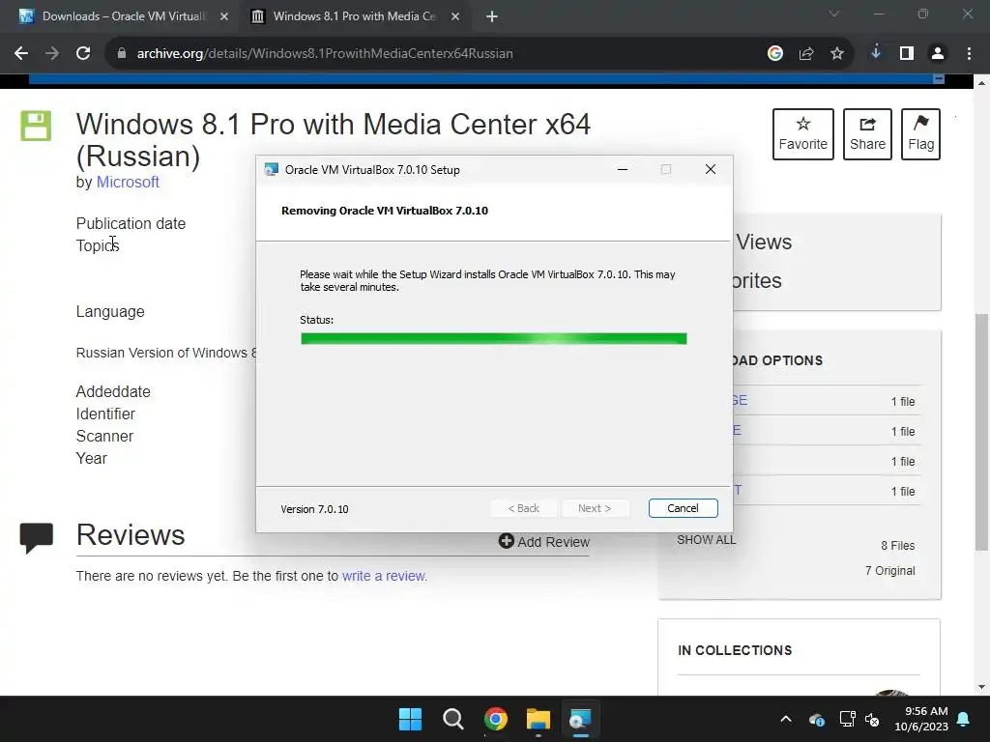Screen dimensions: 990x742
Task: Switch to Windows 8.1 Pro with Media Center tab
Action: click(x=355, y=16)
